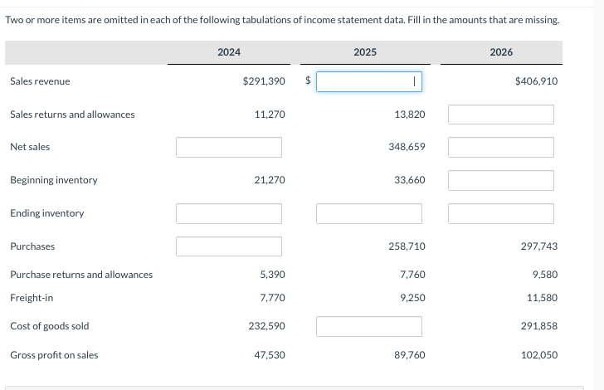Focus the 2024 Net sales input

point(229,147)
